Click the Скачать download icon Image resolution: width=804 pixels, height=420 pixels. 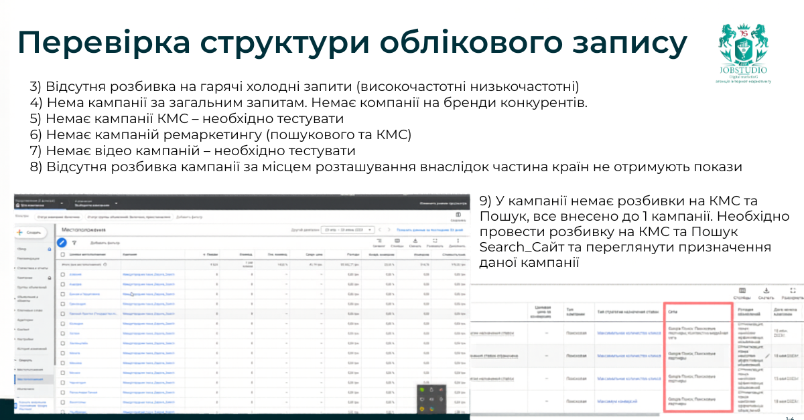tap(414, 241)
